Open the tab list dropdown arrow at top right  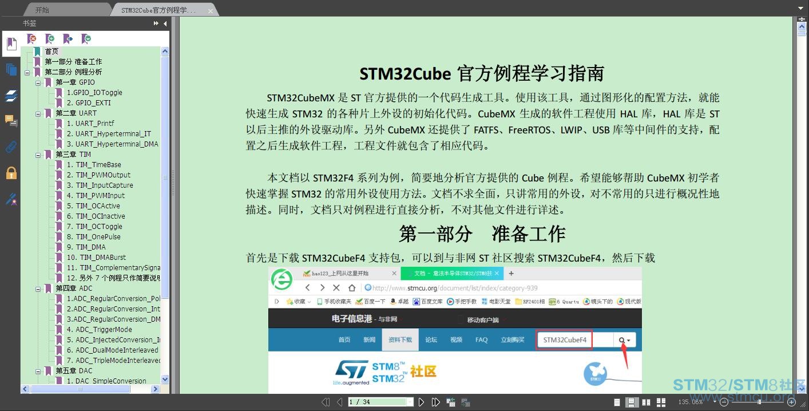(x=801, y=8)
